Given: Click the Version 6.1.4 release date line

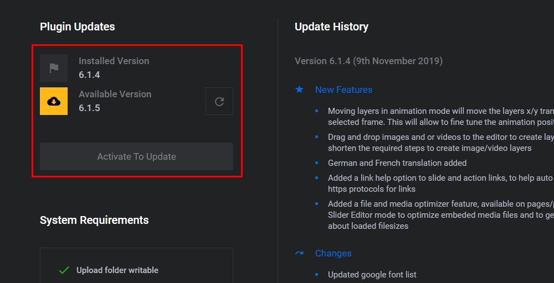Looking at the screenshot, I should pos(368,61).
